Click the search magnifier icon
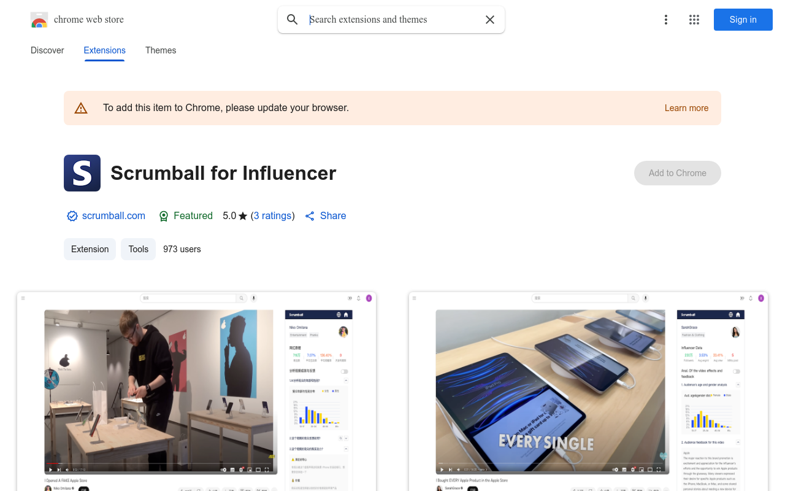The height and width of the screenshot is (491, 785). (x=293, y=20)
